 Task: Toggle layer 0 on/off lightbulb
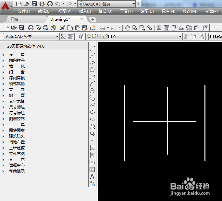coord(89,36)
